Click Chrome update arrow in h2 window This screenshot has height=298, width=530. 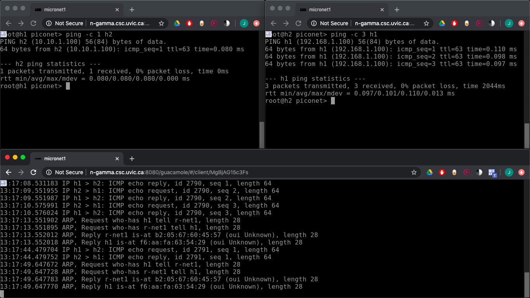[x=521, y=23]
